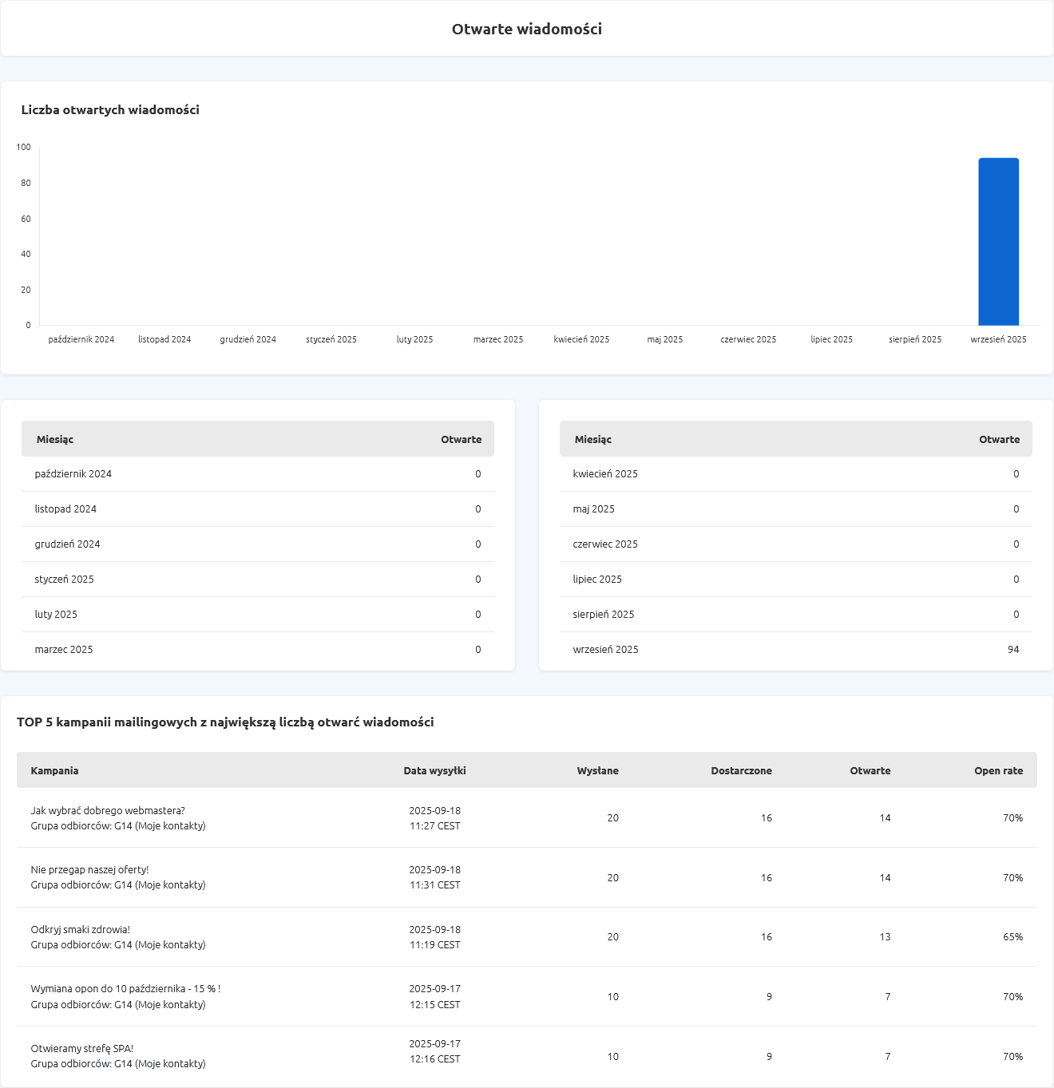Click the 'Open rate' column header
The image size is (1054, 1088).
998,770
